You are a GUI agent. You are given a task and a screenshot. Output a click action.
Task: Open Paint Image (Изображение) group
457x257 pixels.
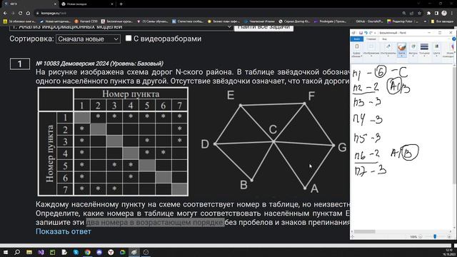pyautogui.click(x=371, y=50)
